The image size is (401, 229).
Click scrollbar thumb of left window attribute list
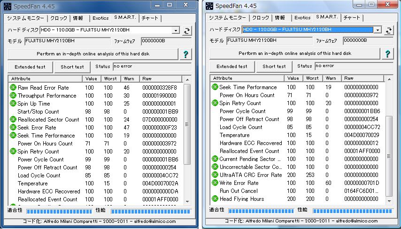(x=187, y=124)
